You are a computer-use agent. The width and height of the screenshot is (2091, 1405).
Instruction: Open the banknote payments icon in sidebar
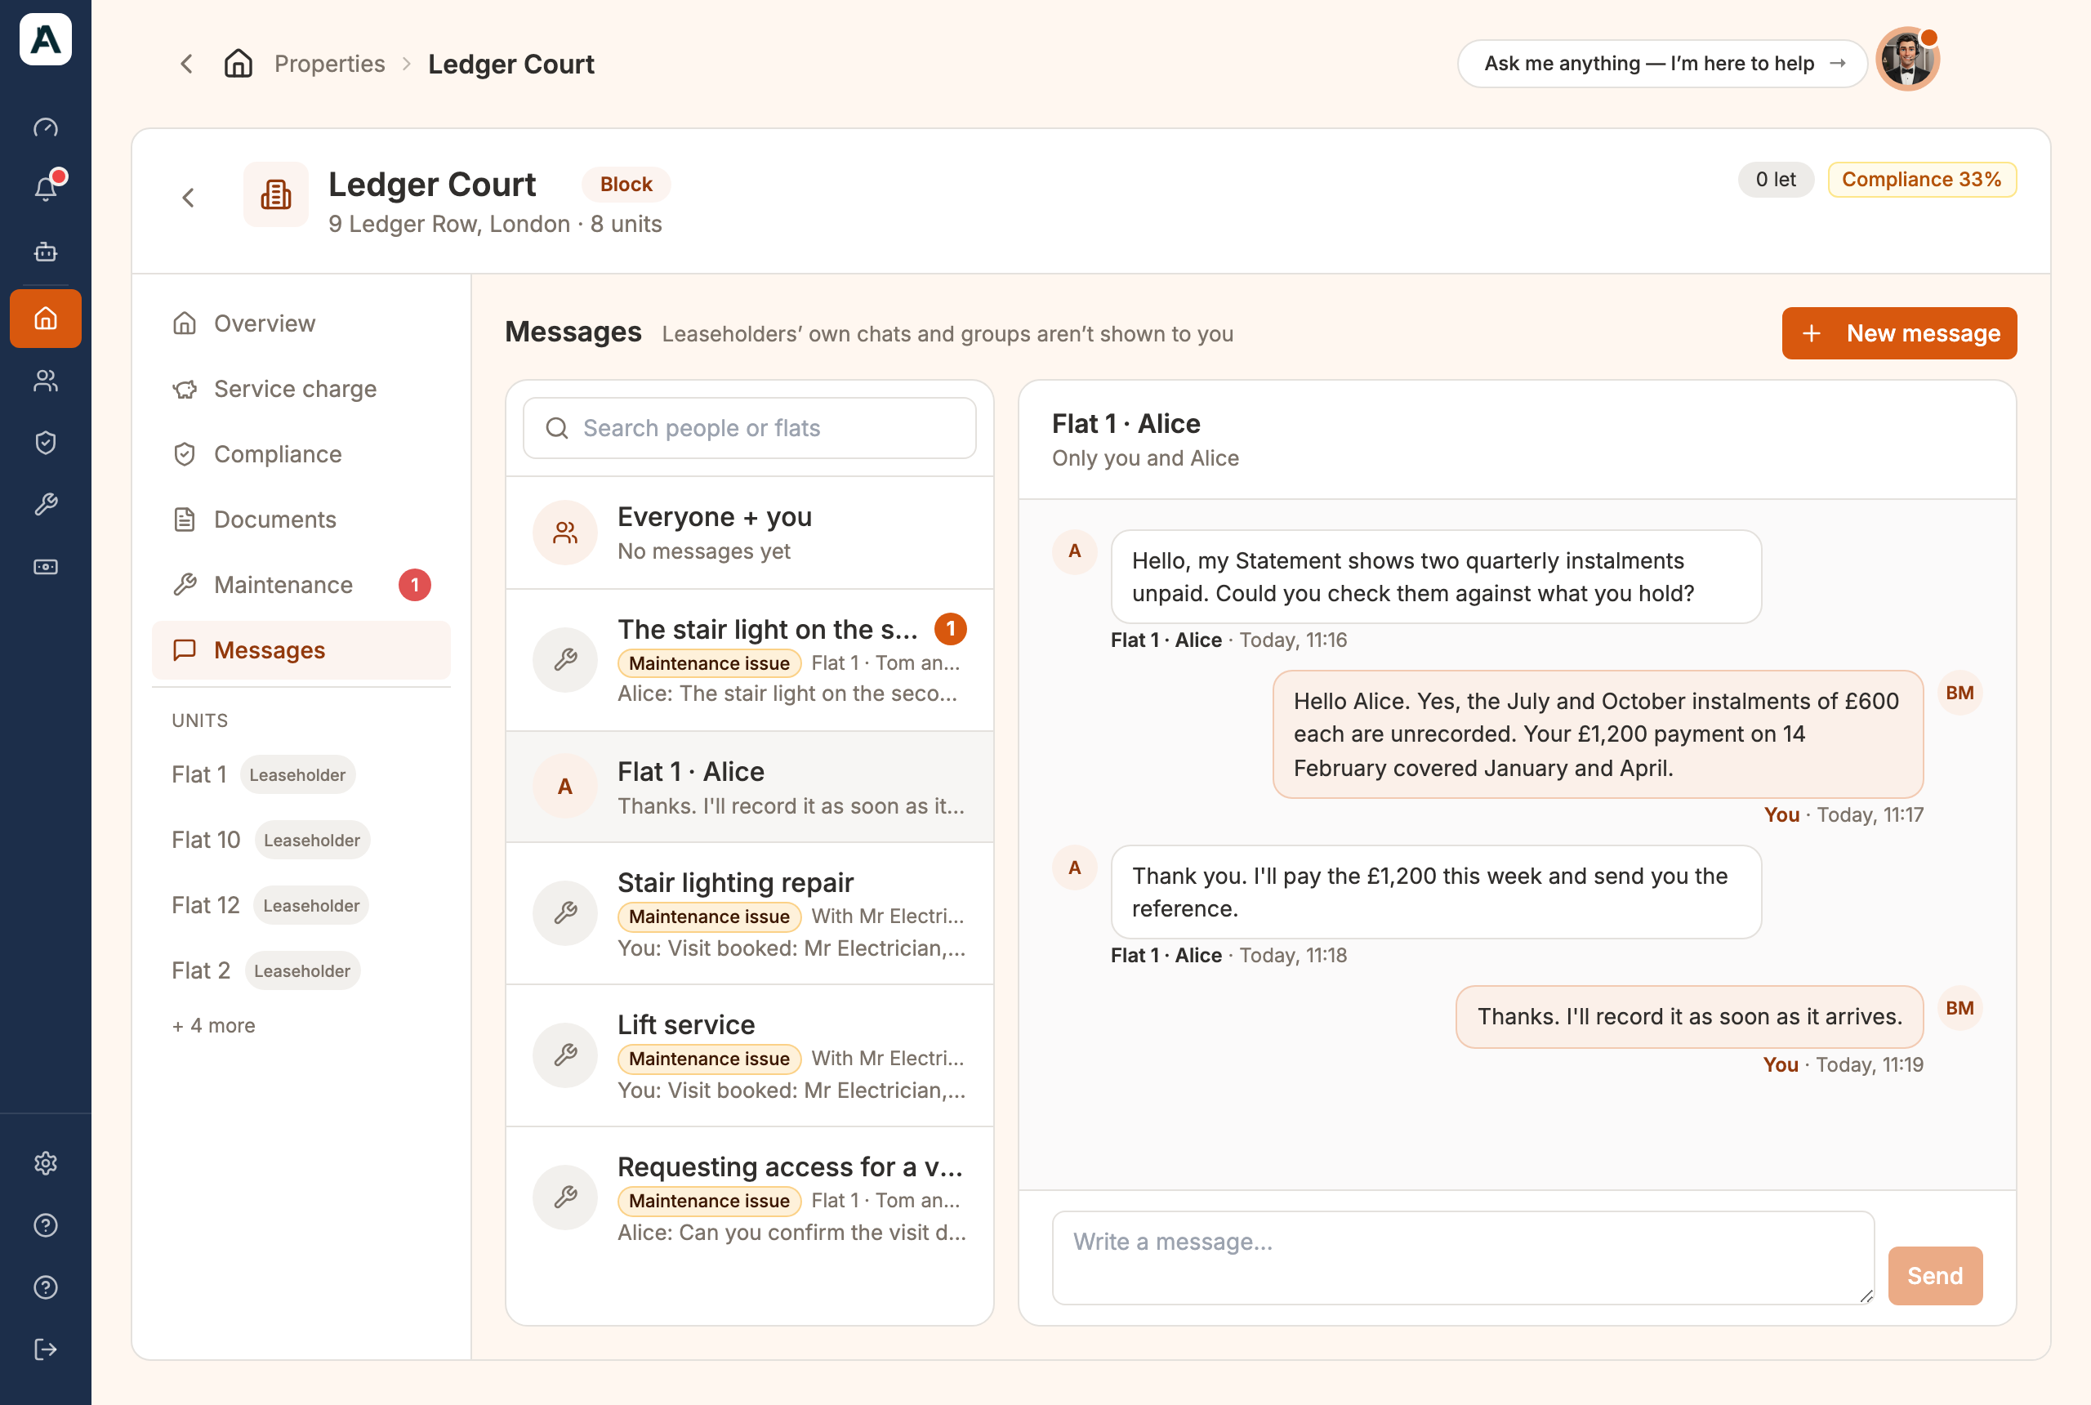(x=46, y=566)
